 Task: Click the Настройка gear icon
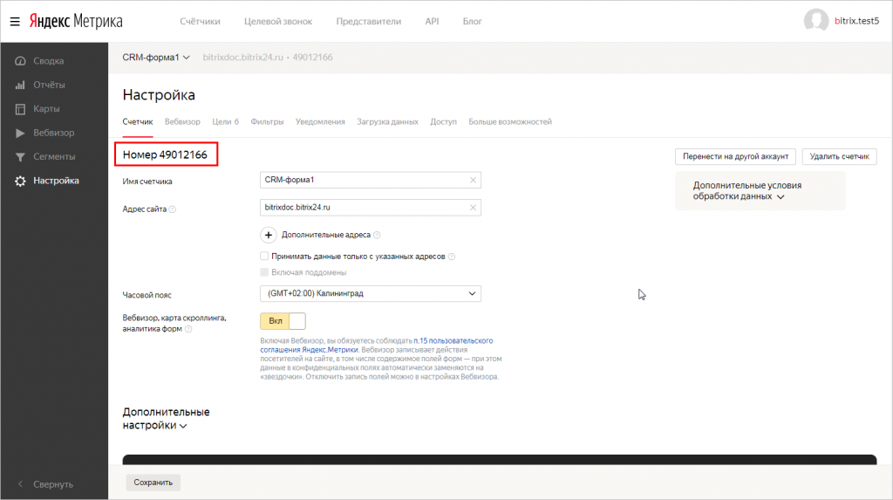tap(21, 181)
